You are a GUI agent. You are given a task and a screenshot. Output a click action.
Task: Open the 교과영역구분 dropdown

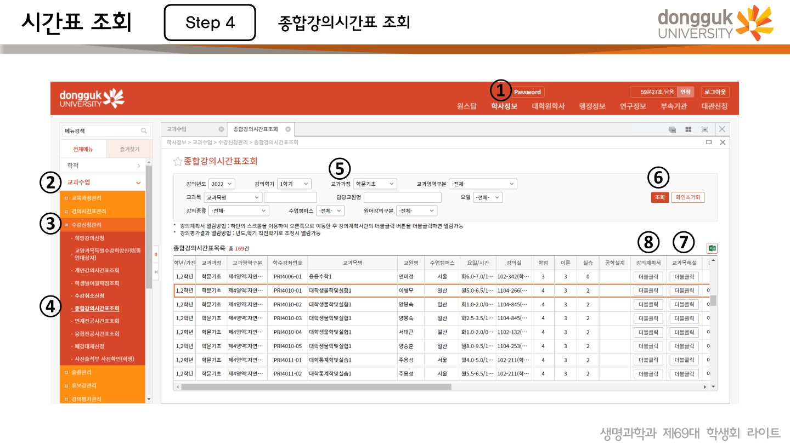(483, 184)
